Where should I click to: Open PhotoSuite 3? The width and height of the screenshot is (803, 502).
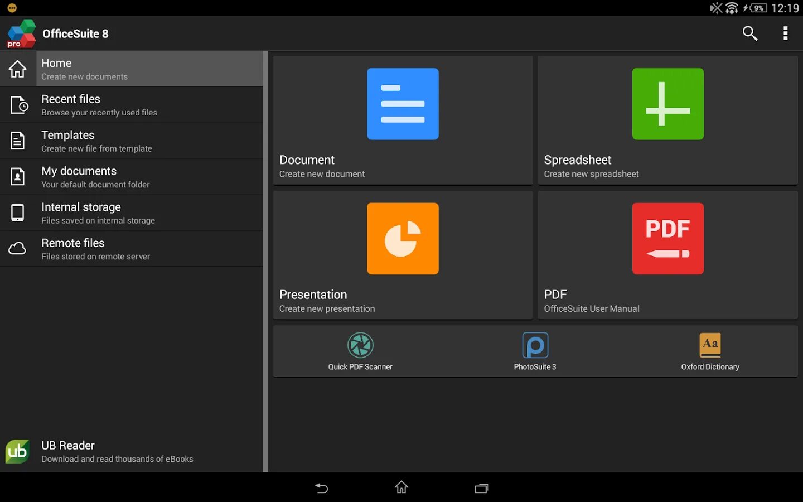pos(535,350)
